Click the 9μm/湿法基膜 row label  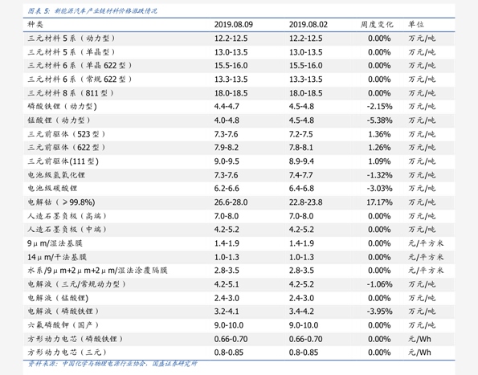coord(55,243)
